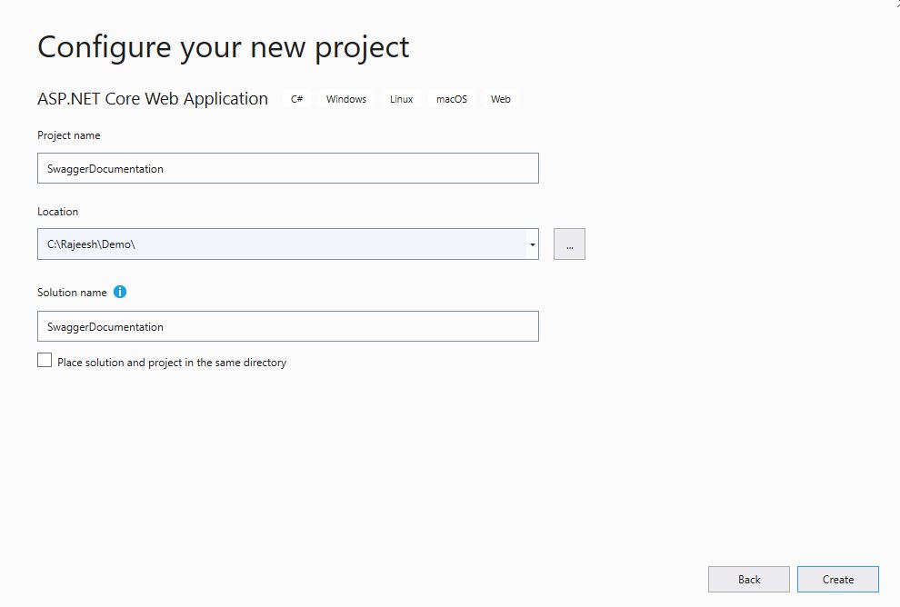Click the 'Configure your new project' heading

[224, 47]
